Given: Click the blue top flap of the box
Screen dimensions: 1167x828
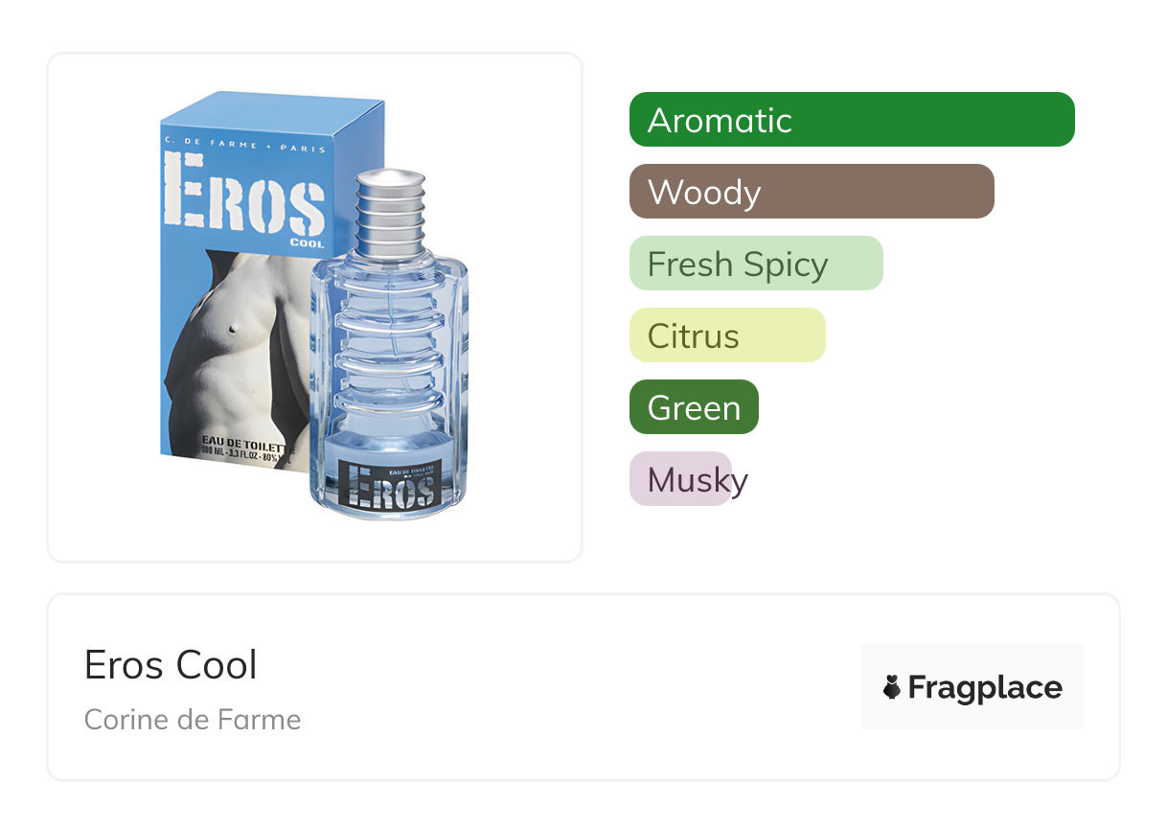Looking at the screenshot, I should (272, 110).
